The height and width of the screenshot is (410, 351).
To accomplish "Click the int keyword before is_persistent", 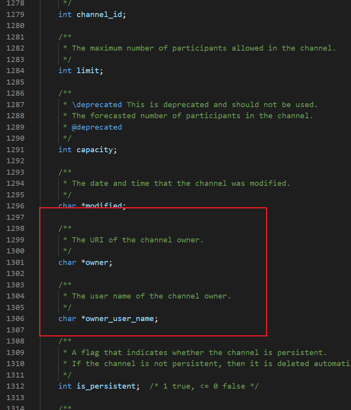I will pos(65,386).
